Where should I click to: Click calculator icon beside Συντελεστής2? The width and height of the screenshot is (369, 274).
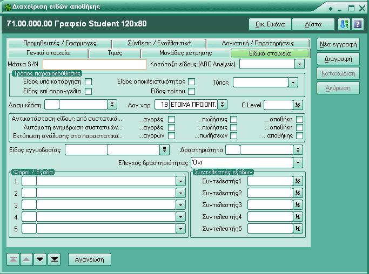click(298, 193)
